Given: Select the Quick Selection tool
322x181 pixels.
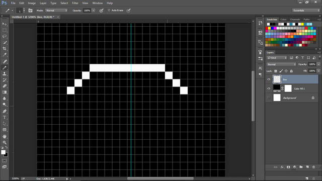Looking at the screenshot, I should pos(5,42).
